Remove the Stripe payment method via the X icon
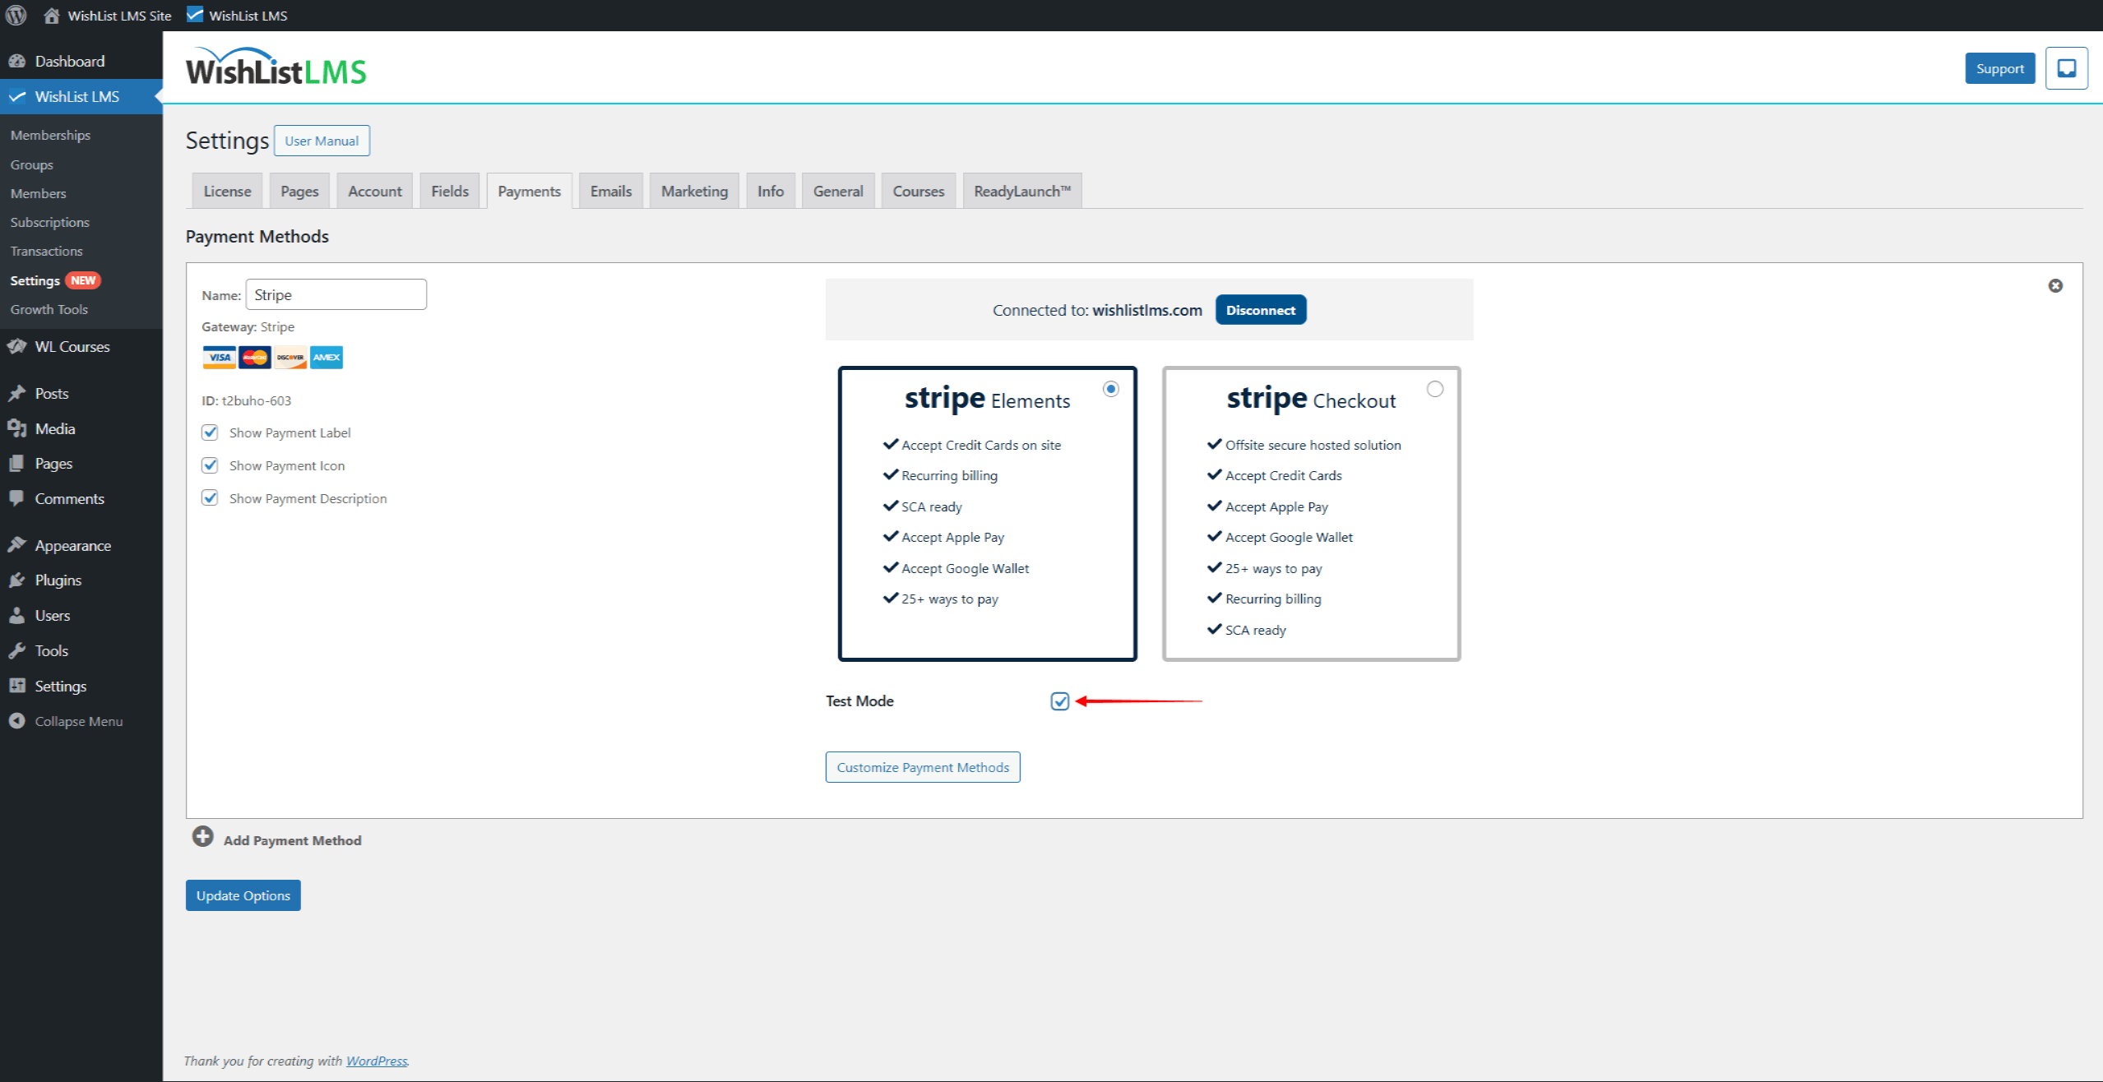Viewport: 2103px width, 1082px height. (2055, 285)
